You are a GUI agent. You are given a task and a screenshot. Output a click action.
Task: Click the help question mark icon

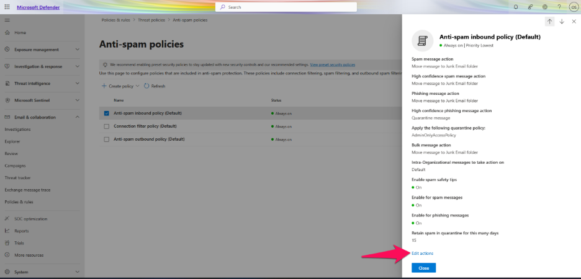(x=559, y=7)
